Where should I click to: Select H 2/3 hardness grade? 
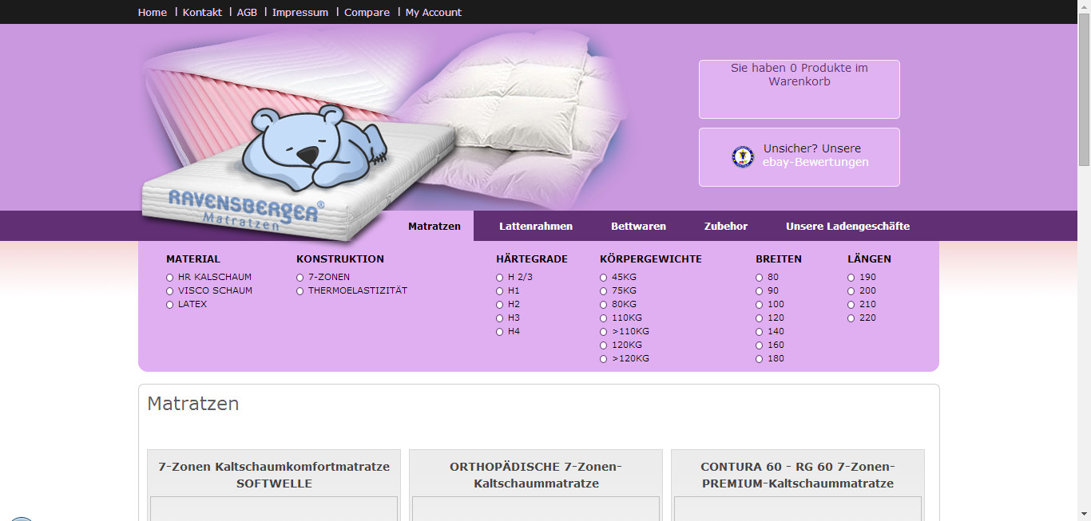click(x=499, y=278)
